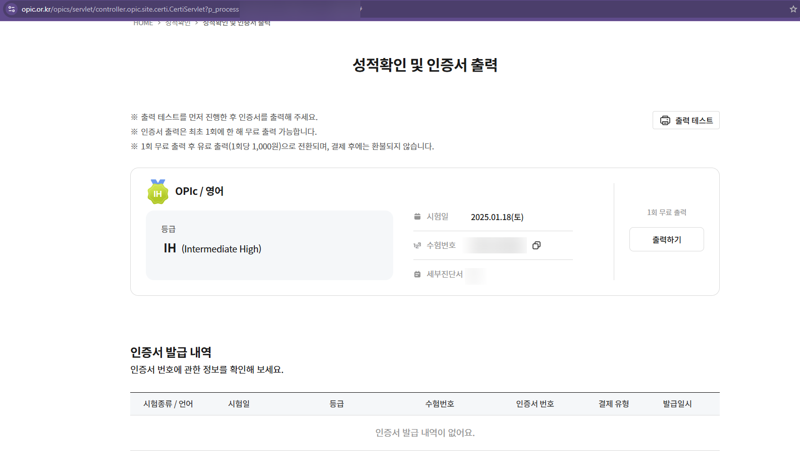Click the 성적확인 및 인증서 출력 page title
This screenshot has width=800, height=474.
pos(425,65)
